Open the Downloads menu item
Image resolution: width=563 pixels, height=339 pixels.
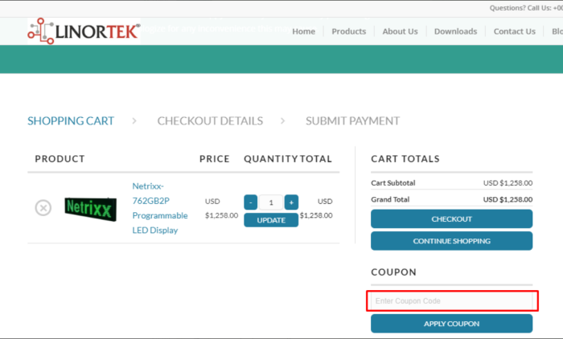pyautogui.click(x=456, y=31)
